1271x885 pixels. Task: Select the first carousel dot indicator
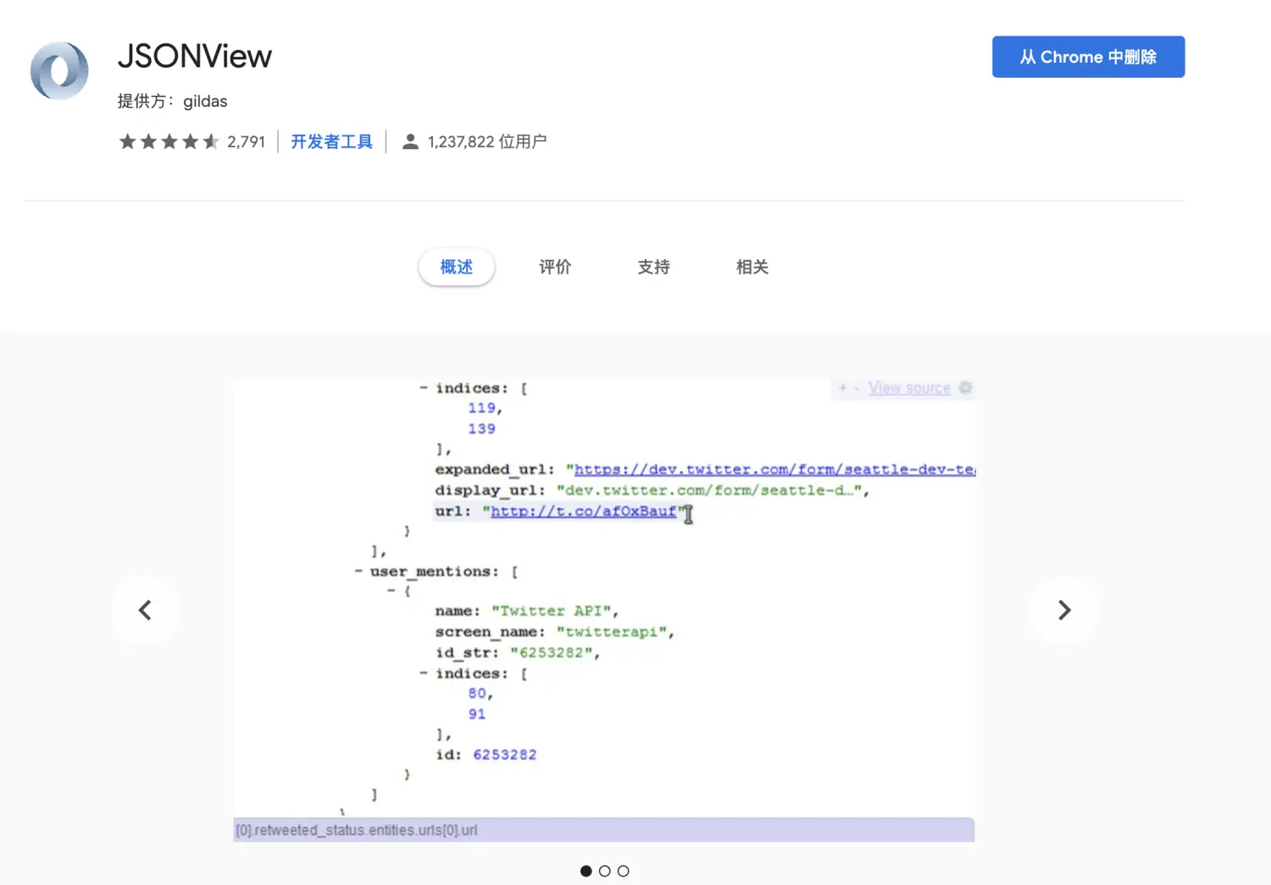pyautogui.click(x=586, y=871)
